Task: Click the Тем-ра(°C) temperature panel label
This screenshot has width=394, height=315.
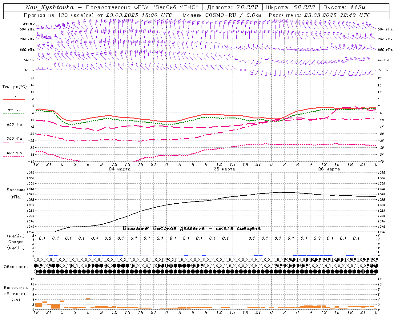Action: (14, 87)
